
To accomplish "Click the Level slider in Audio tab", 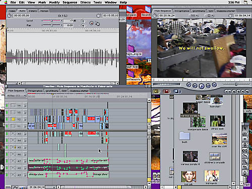I will tap(52, 21).
